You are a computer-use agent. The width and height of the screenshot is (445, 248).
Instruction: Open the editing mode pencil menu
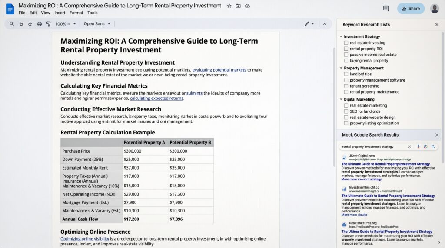(x=309, y=24)
